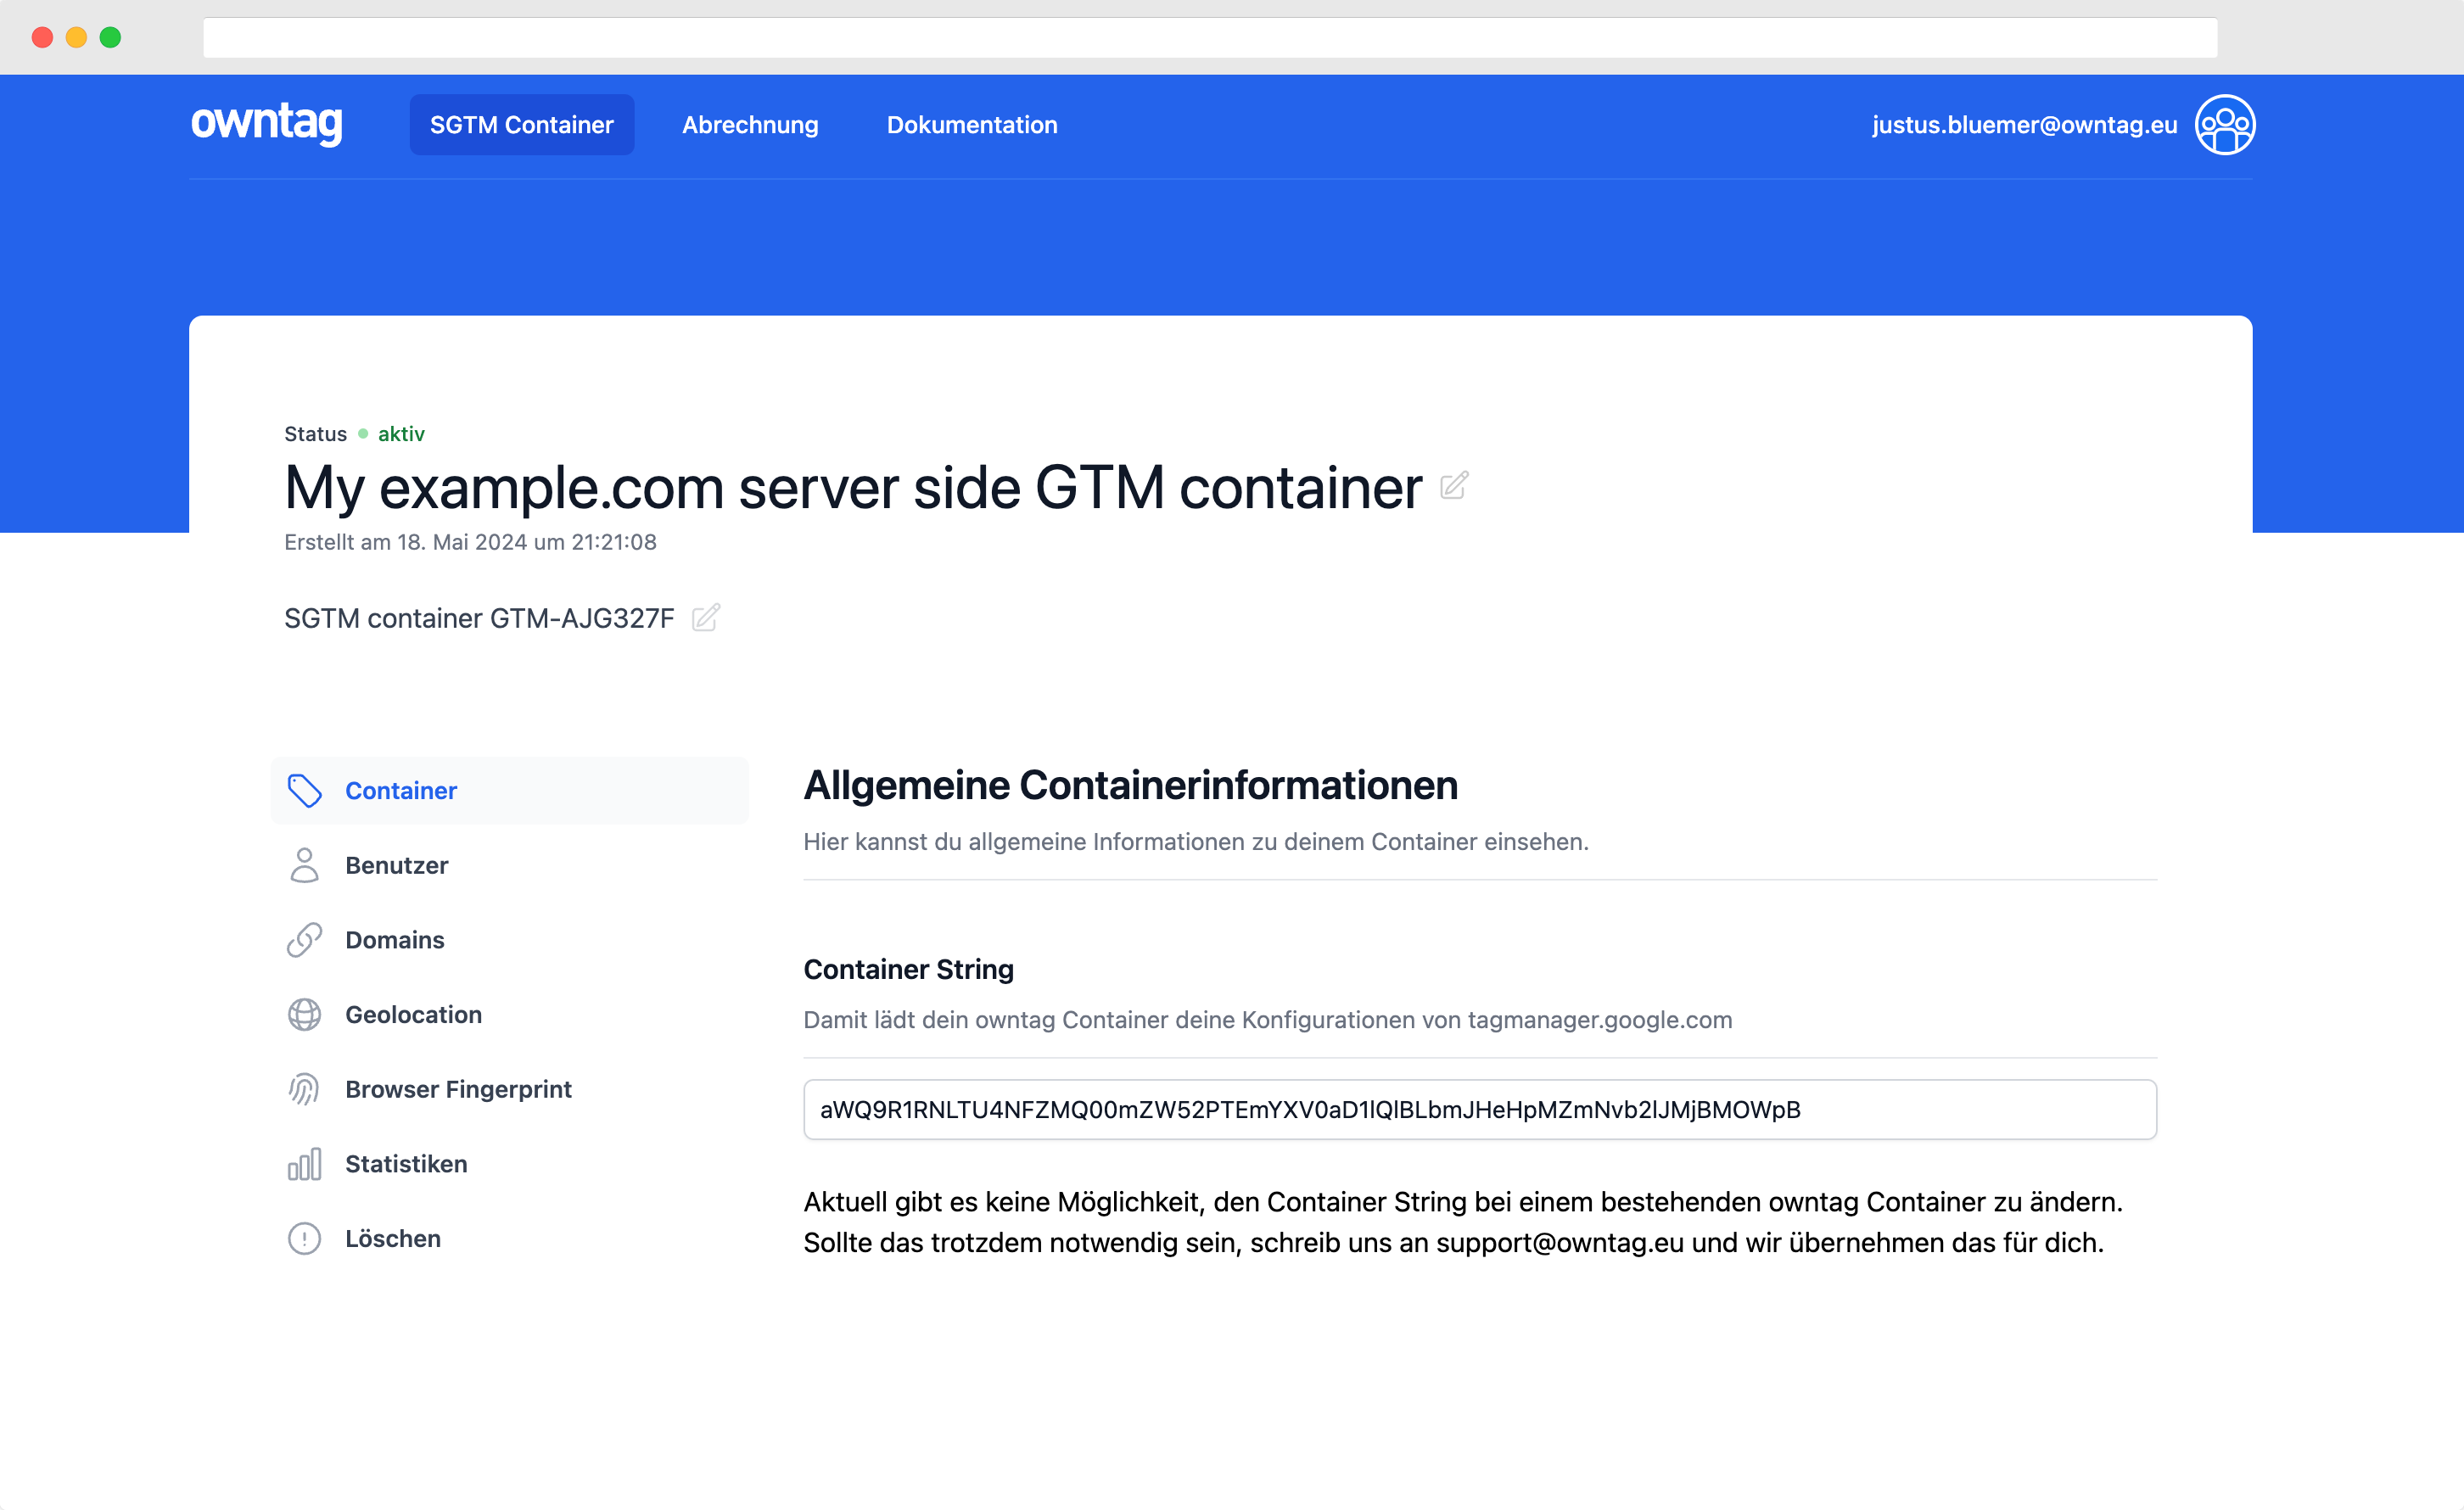The width and height of the screenshot is (2464, 1510).
Task: Click the globe icon for Geolocation
Action: tap(304, 1015)
